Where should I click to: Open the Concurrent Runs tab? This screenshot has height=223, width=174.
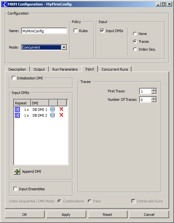115,69
